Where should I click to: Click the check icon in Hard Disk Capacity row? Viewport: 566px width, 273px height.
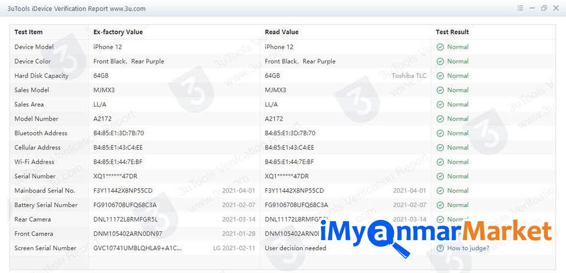pyautogui.click(x=440, y=76)
